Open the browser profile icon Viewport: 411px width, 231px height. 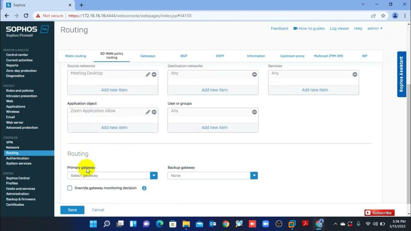tap(395, 15)
